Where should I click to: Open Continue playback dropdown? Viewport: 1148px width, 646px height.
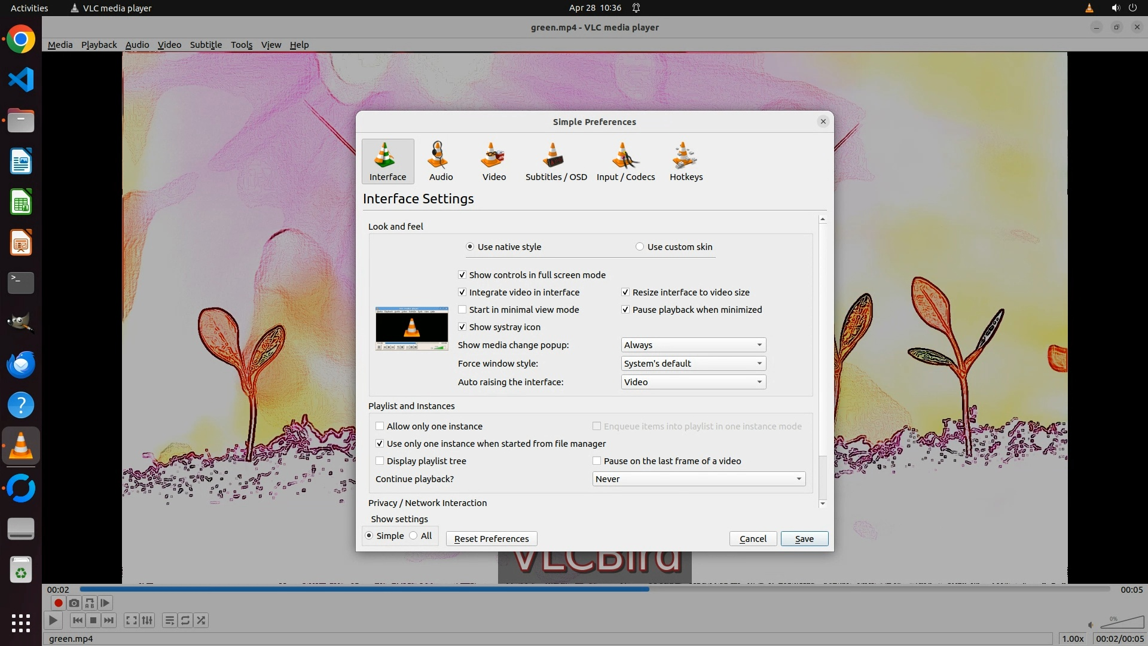click(698, 479)
